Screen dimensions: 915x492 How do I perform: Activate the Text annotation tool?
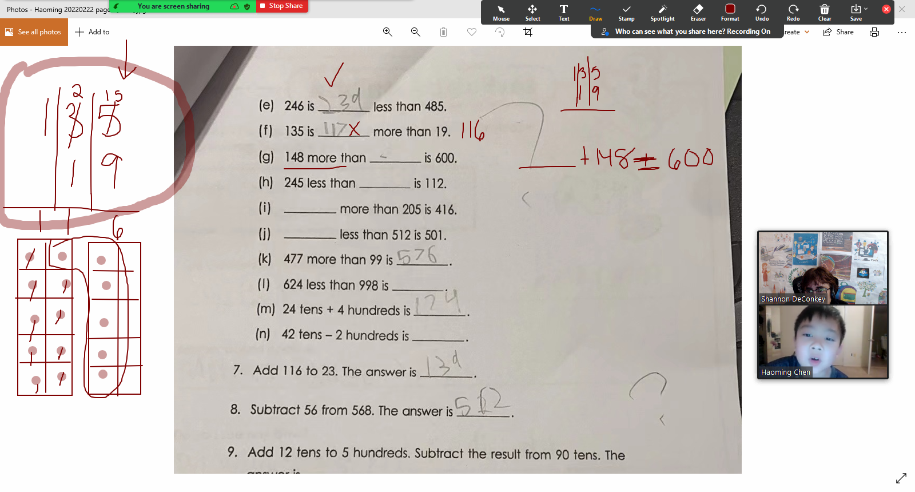[x=564, y=12]
